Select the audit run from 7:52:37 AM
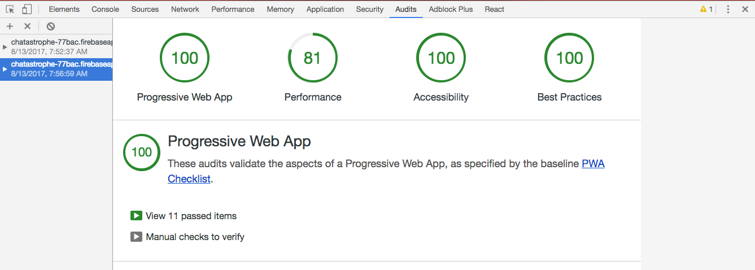 coord(56,47)
